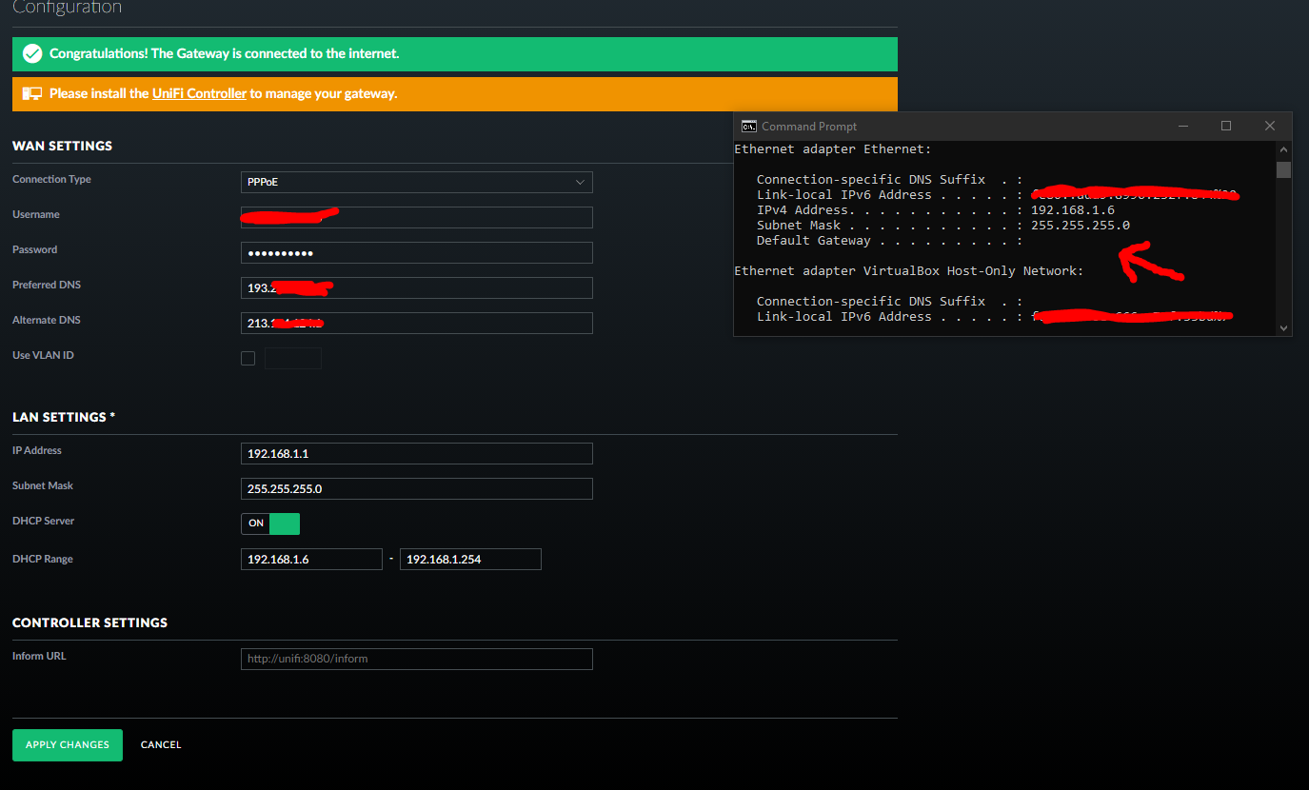This screenshot has width=1309, height=790.
Task: Select the DHCP Range start field
Action: (x=311, y=560)
